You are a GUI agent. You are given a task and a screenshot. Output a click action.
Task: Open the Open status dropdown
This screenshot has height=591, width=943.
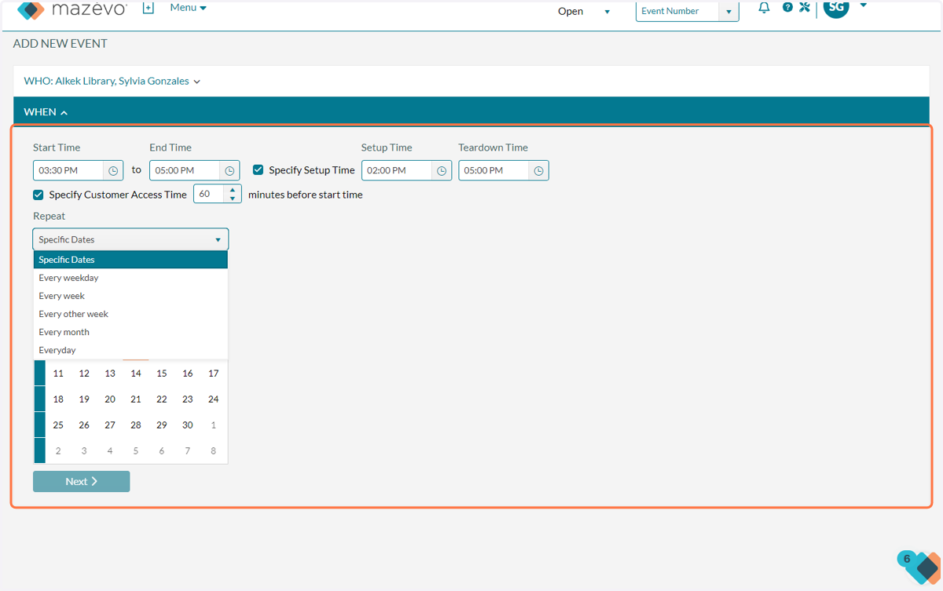point(583,11)
